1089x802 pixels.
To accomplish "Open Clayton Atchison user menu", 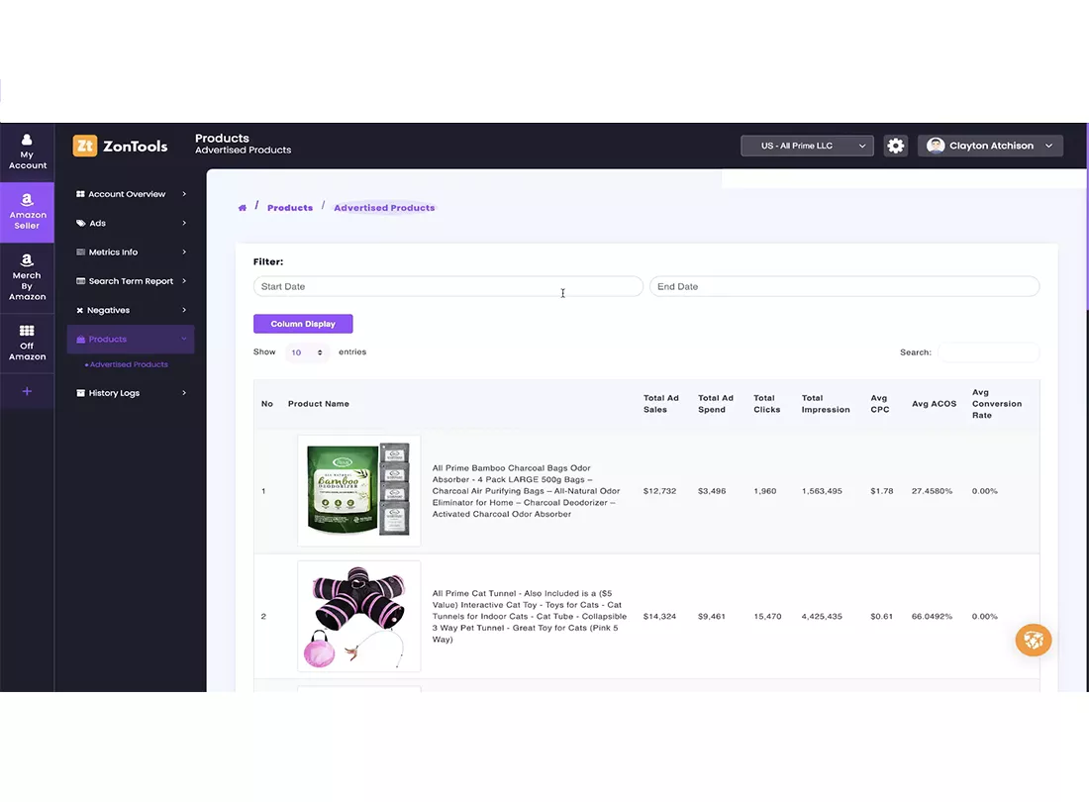I will (x=990, y=146).
